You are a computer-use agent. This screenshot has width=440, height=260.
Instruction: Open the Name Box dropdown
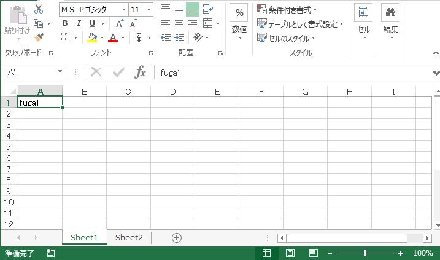point(60,72)
